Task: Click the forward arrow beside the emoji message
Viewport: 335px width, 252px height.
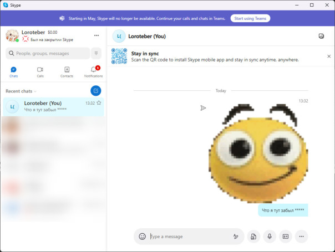Action: [x=203, y=108]
